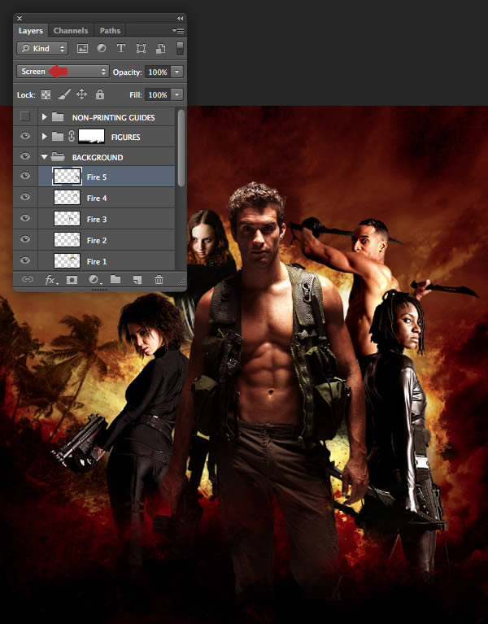Viewport: 488px width, 624px height.
Task: Click the BACKGROUND open folder icon
Action: tap(58, 157)
